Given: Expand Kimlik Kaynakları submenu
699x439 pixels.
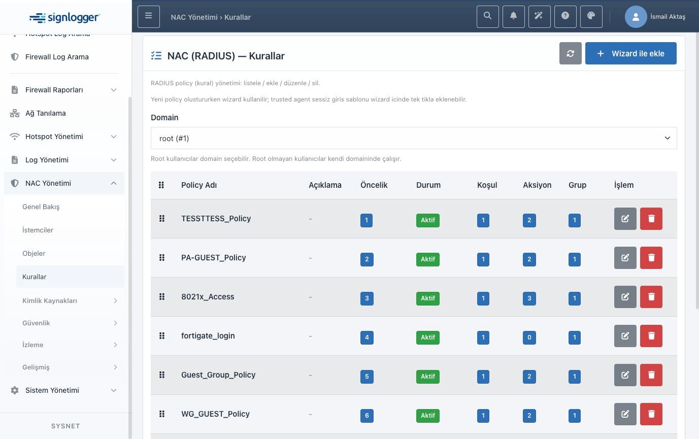Looking at the screenshot, I should tap(70, 300).
